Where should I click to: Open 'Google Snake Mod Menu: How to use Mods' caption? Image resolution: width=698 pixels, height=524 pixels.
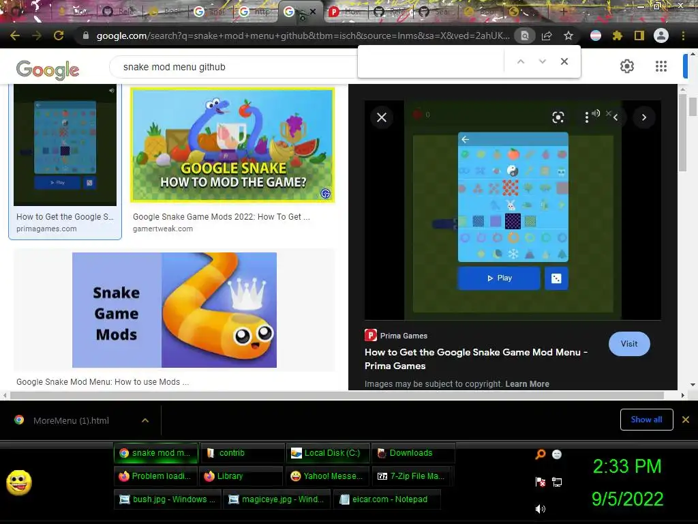pyautogui.click(x=102, y=382)
